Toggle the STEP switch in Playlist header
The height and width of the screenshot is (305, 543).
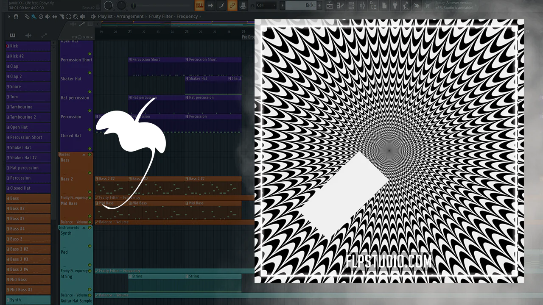tap(79, 37)
